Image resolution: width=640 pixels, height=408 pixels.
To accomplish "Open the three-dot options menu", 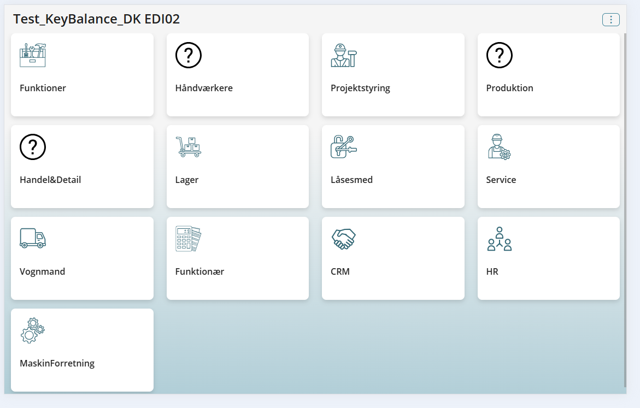I will (610, 20).
